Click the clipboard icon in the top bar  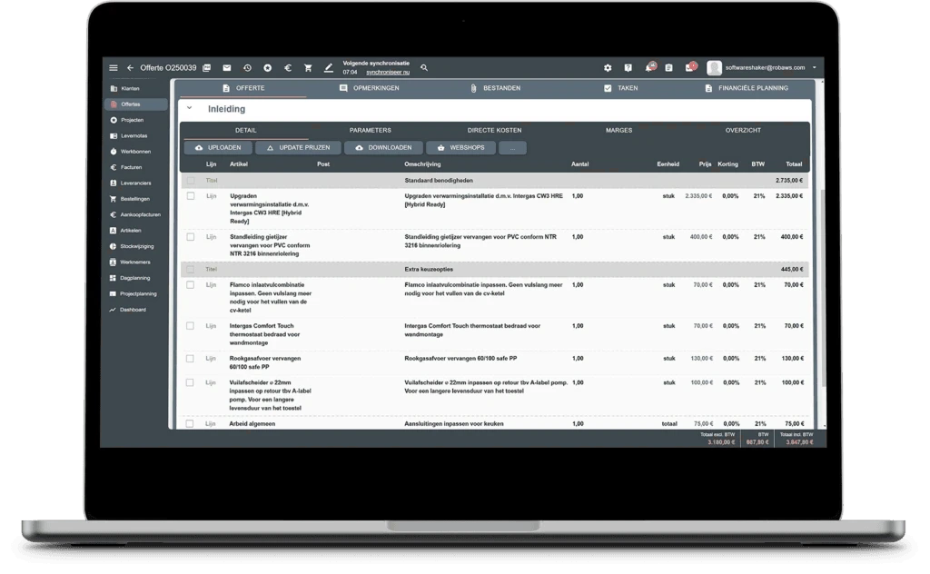click(x=669, y=68)
